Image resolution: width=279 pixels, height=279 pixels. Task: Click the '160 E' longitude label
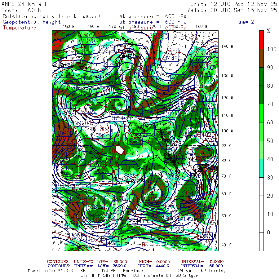(93, 27)
